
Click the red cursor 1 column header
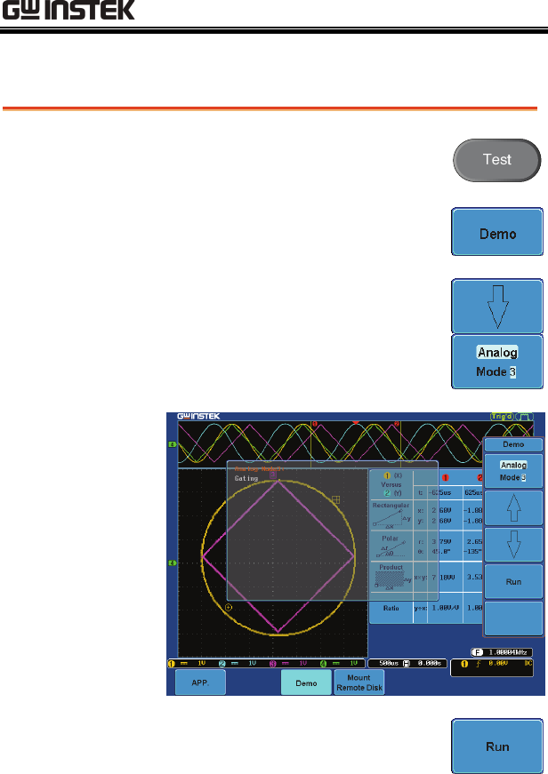click(x=445, y=478)
